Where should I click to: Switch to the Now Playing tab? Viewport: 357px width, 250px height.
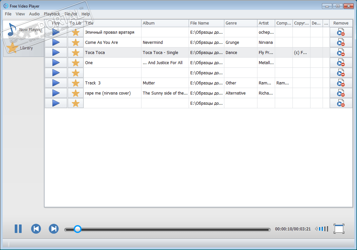(24, 29)
